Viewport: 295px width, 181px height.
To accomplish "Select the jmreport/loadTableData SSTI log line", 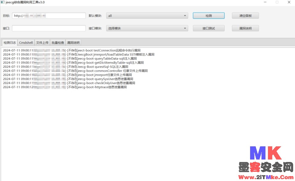I will coord(79,55).
